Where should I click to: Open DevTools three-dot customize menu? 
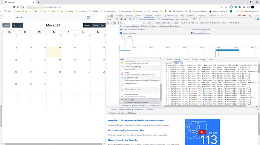coord(254,15)
